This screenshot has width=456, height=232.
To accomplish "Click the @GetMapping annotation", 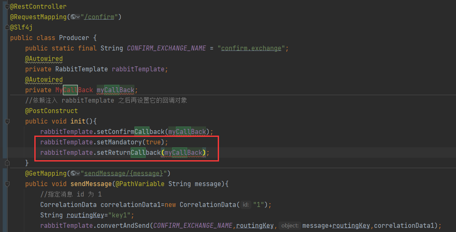I will coord(46,174).
